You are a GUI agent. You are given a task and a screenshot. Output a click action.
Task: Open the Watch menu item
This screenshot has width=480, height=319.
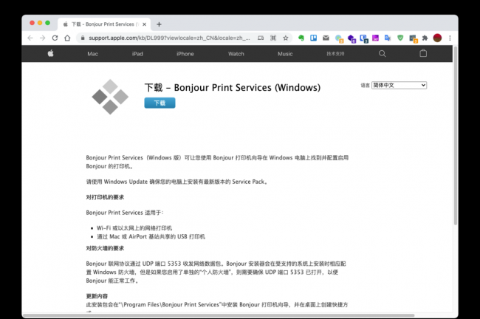[x=236, y=54]
